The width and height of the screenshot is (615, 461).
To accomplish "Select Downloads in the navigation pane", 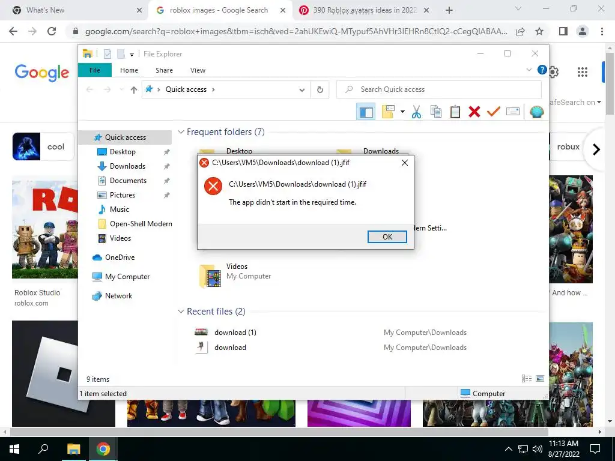I will pyautogui.click(x=127, y=166).
